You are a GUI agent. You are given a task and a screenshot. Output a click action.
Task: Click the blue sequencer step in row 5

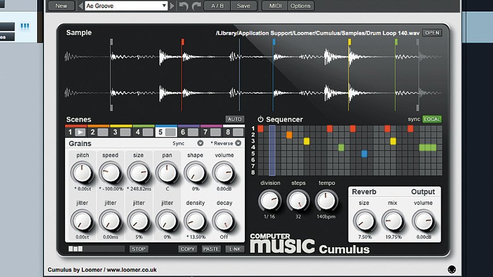(364, 154)
